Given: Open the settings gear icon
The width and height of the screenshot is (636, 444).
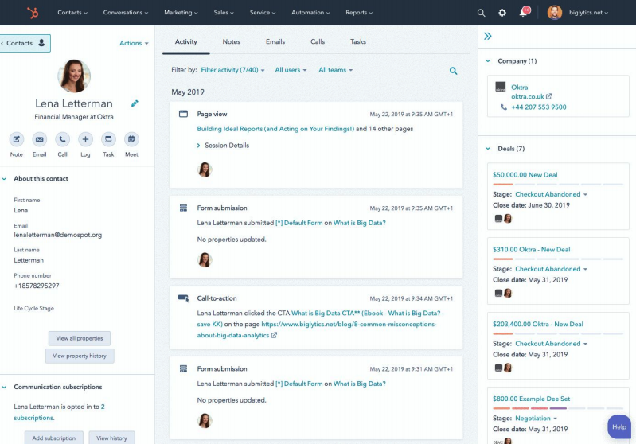Looking at the screenshot, I should (502, 13).
